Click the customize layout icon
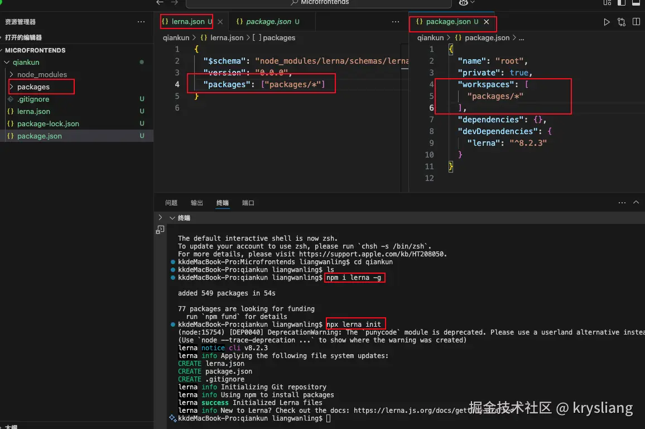 point(607,2)
